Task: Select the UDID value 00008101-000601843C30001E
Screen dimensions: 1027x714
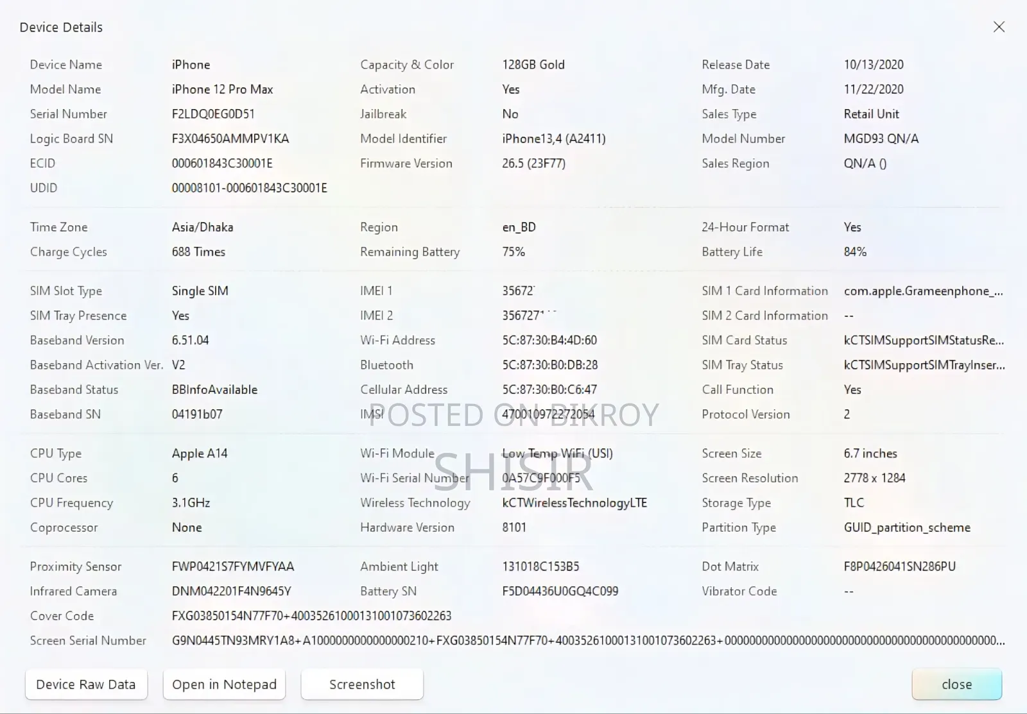Action: pos(249,188)
